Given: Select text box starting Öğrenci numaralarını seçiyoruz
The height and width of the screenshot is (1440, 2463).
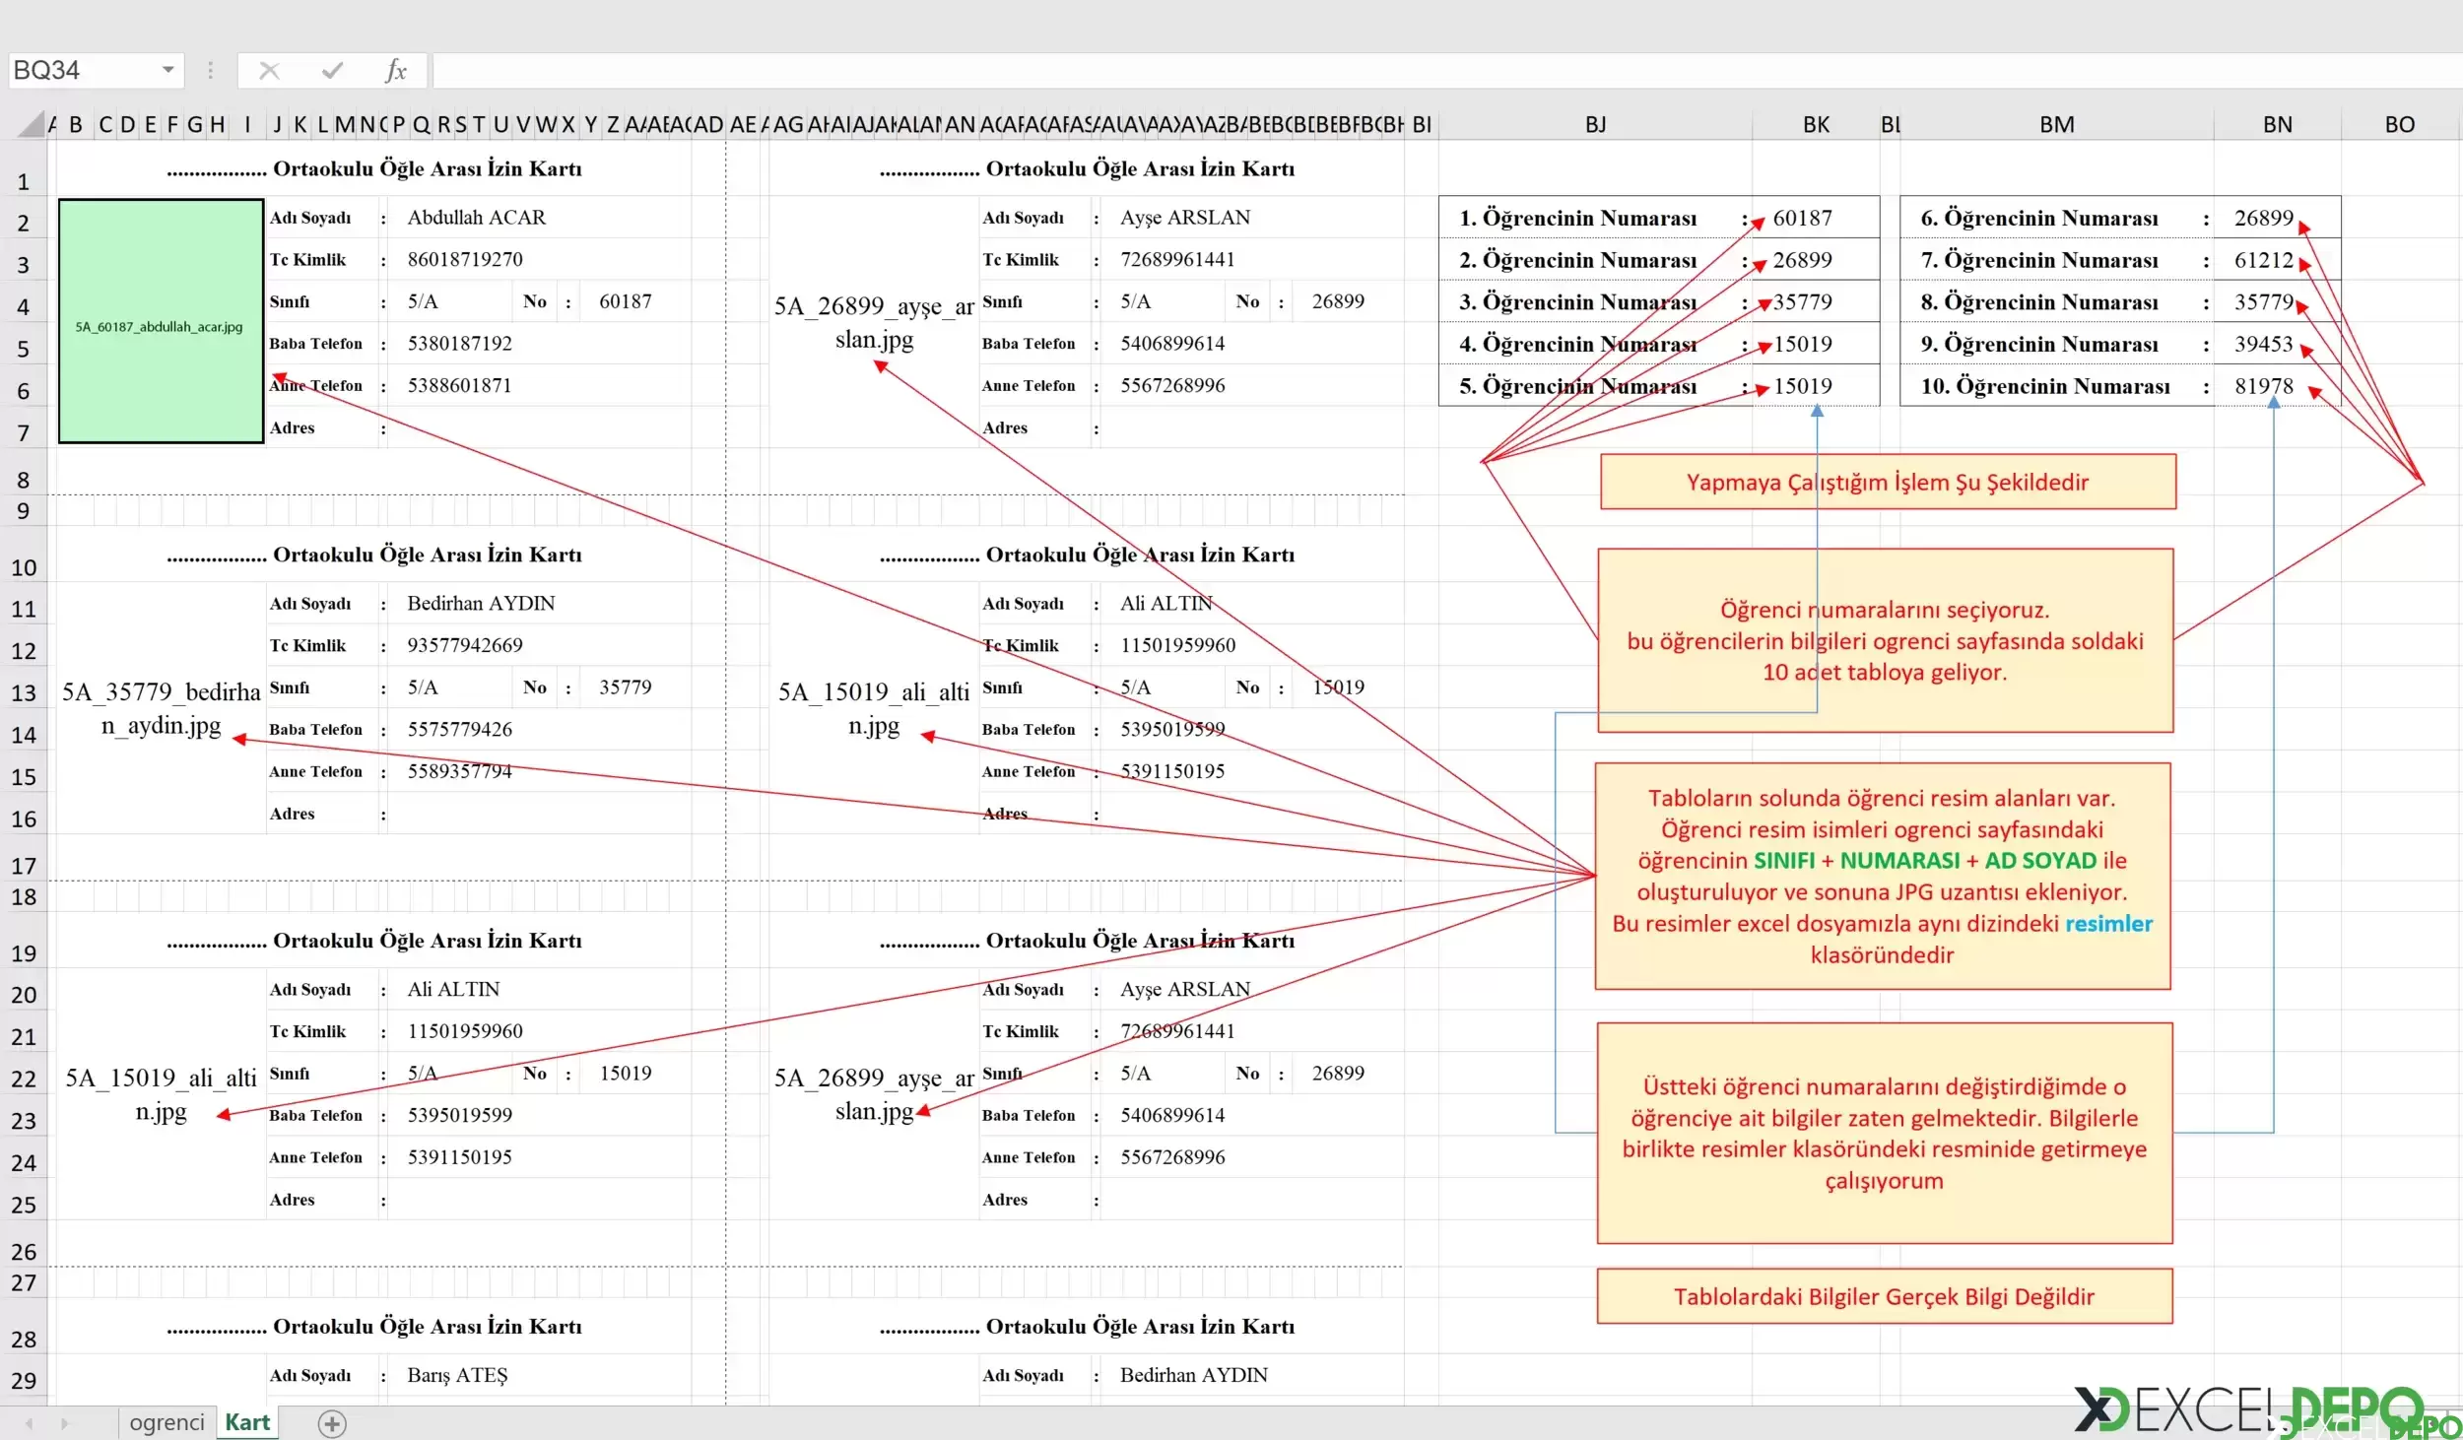Looking at the screenshot, I should tap(1885, 640).
